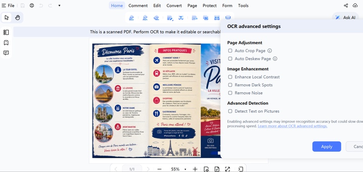
Task: Open the Page tab
Action: 192,5
